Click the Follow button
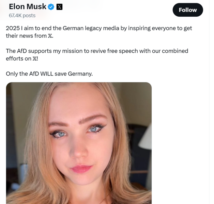 tap(187, 10)
